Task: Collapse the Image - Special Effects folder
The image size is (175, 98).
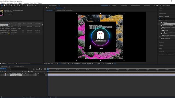Action: click(x=160, y=26)
